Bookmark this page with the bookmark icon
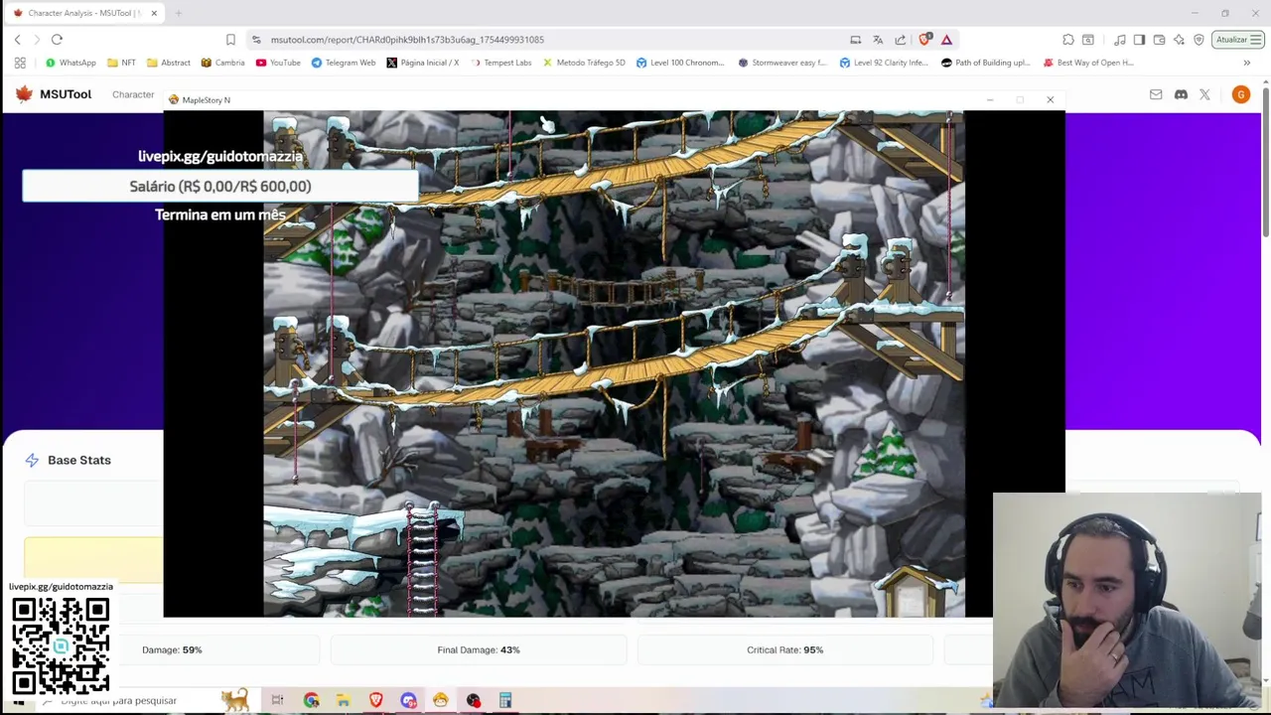Screen dimensions: 1271x715 pyautogui.click(x=230, y=40)
